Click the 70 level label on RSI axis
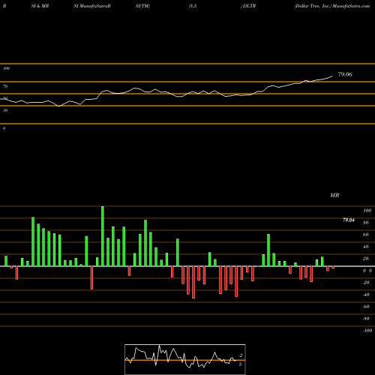This screenshot has width=375, height=375. pyautogui.click(x=5, y=86)
